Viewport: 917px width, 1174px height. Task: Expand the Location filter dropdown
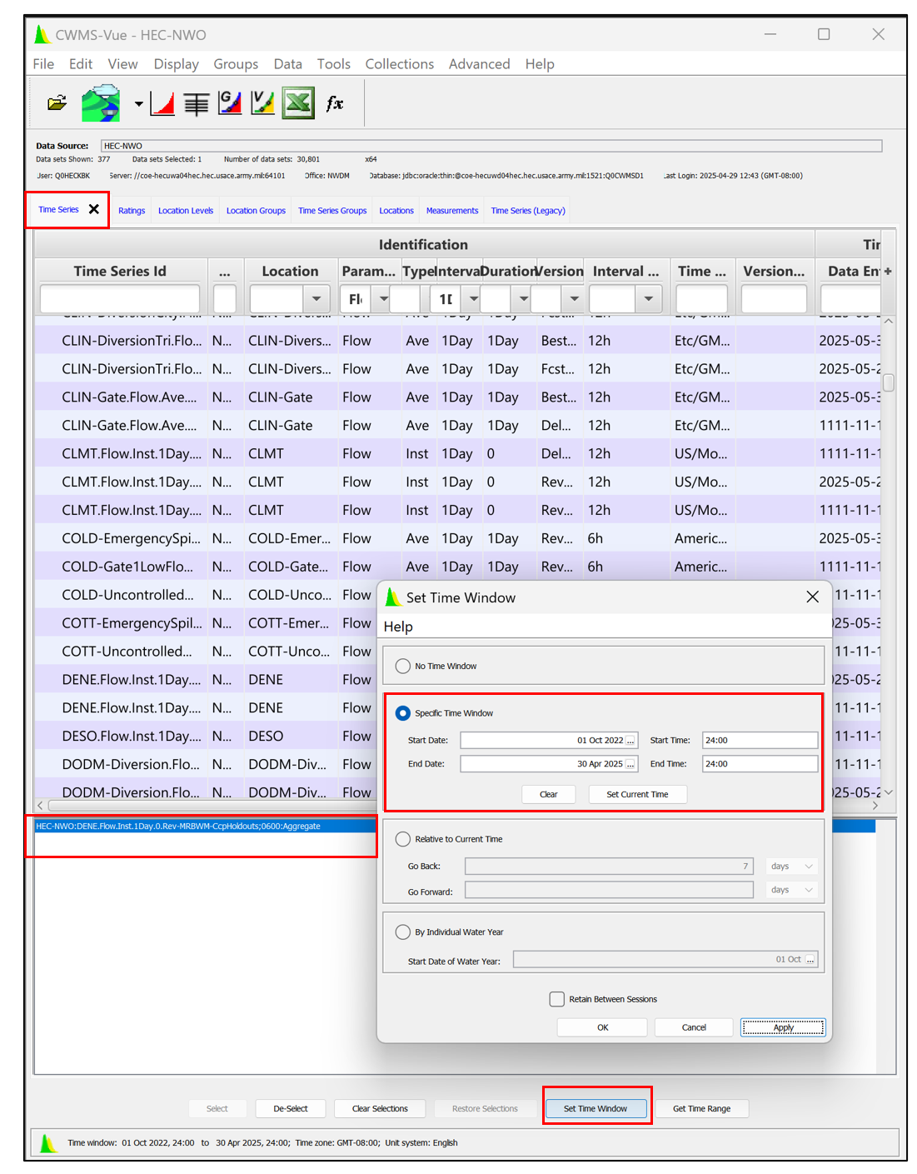(x=316, y=299)
